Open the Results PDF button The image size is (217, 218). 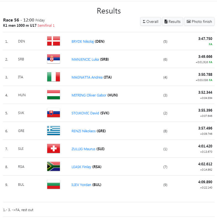173,21
